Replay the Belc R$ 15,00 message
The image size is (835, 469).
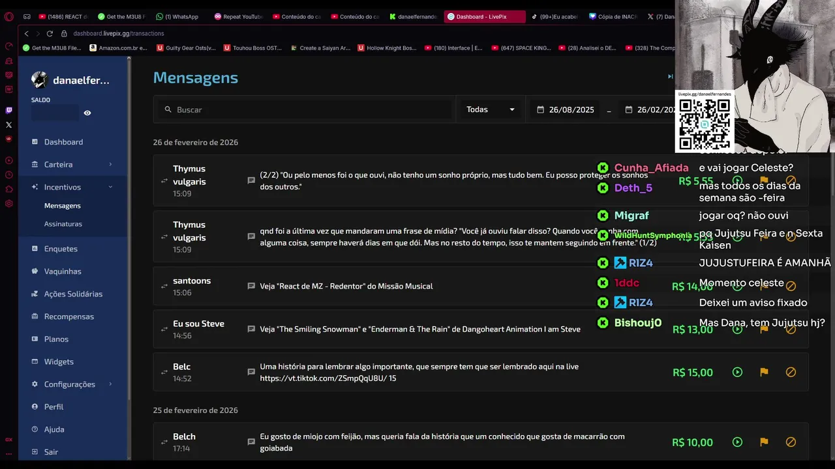click(737, 373)
